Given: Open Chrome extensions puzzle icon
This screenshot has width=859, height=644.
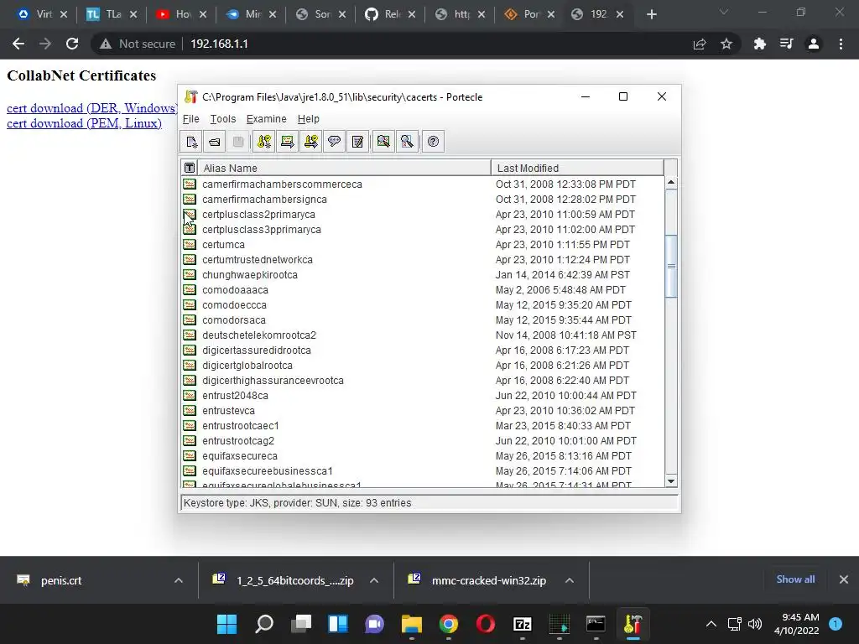Looking at the screenshot, I should click(760, 44).
